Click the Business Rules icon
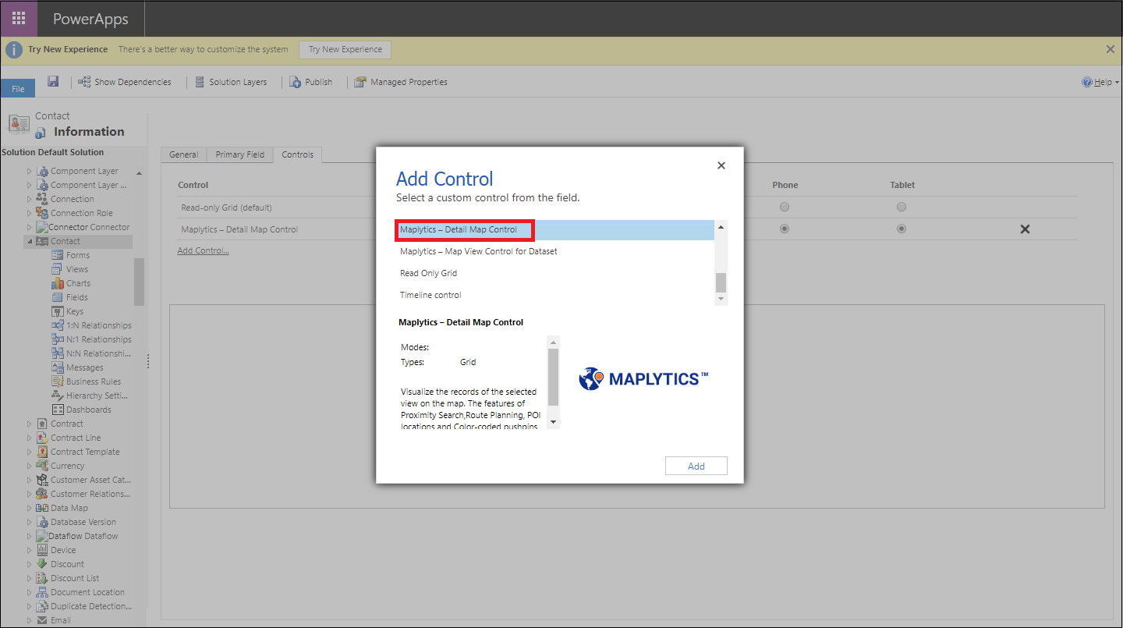Screen dimensions: 1123x628 pyautogui.click(x=58, y=381)
